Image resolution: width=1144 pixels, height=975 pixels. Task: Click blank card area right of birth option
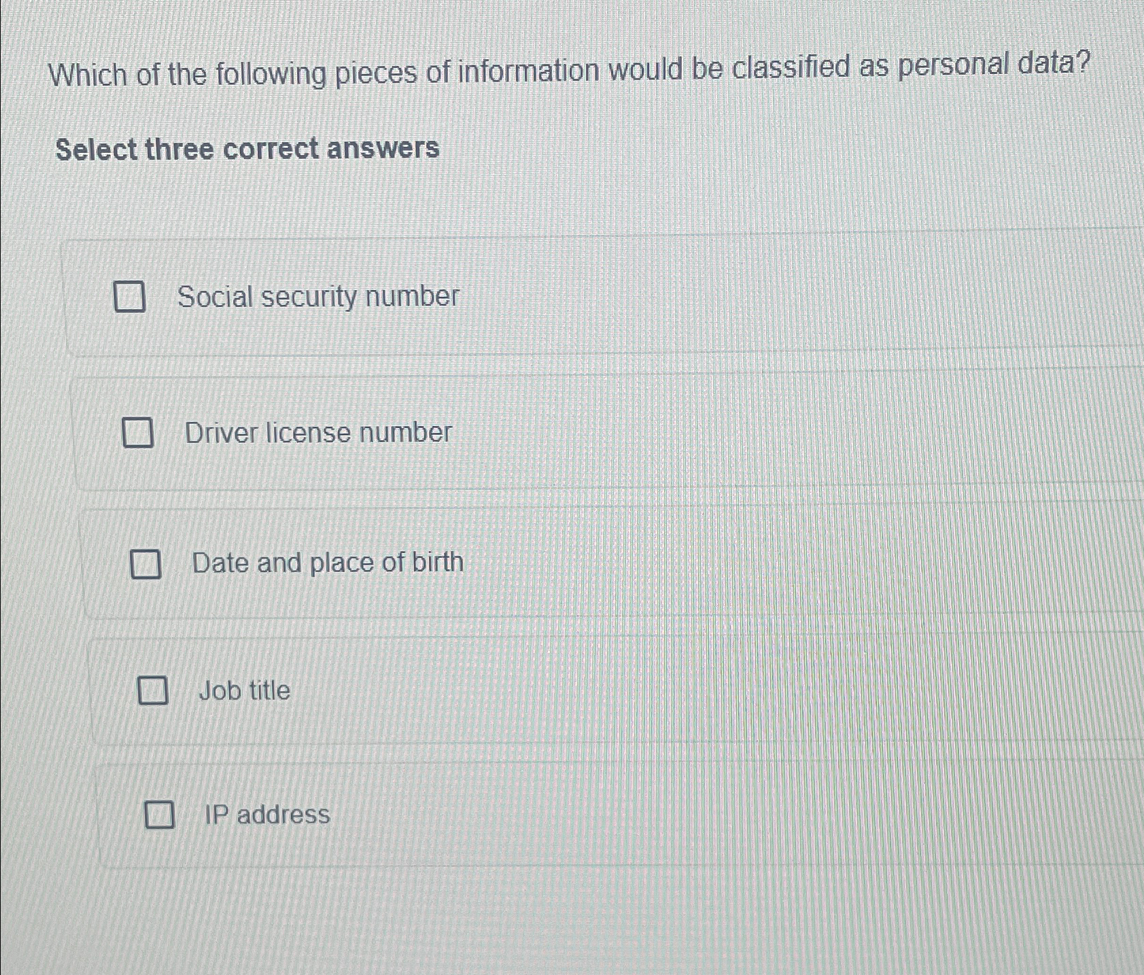[782, 561]
